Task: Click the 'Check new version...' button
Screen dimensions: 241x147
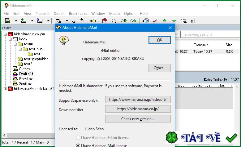Action: [x=138, y=119]
